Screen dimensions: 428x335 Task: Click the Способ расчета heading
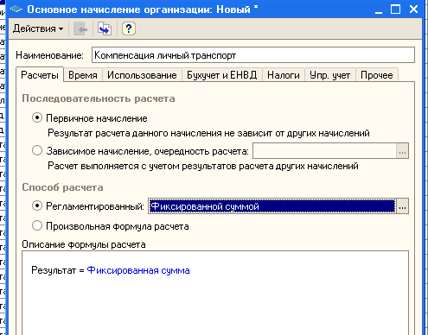tap(62, 187)
